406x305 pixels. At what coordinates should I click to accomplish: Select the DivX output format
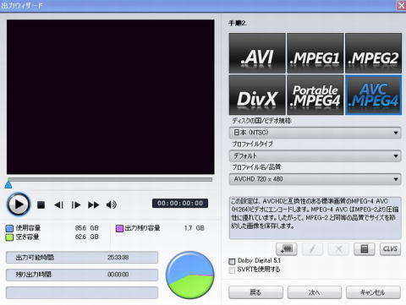click(x=257, y=95)
